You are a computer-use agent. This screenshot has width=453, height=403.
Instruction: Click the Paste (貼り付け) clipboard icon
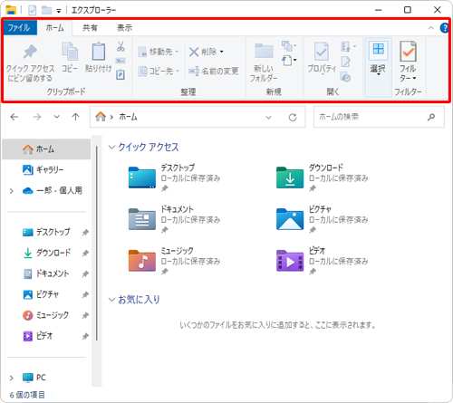(x=99, y=52)
